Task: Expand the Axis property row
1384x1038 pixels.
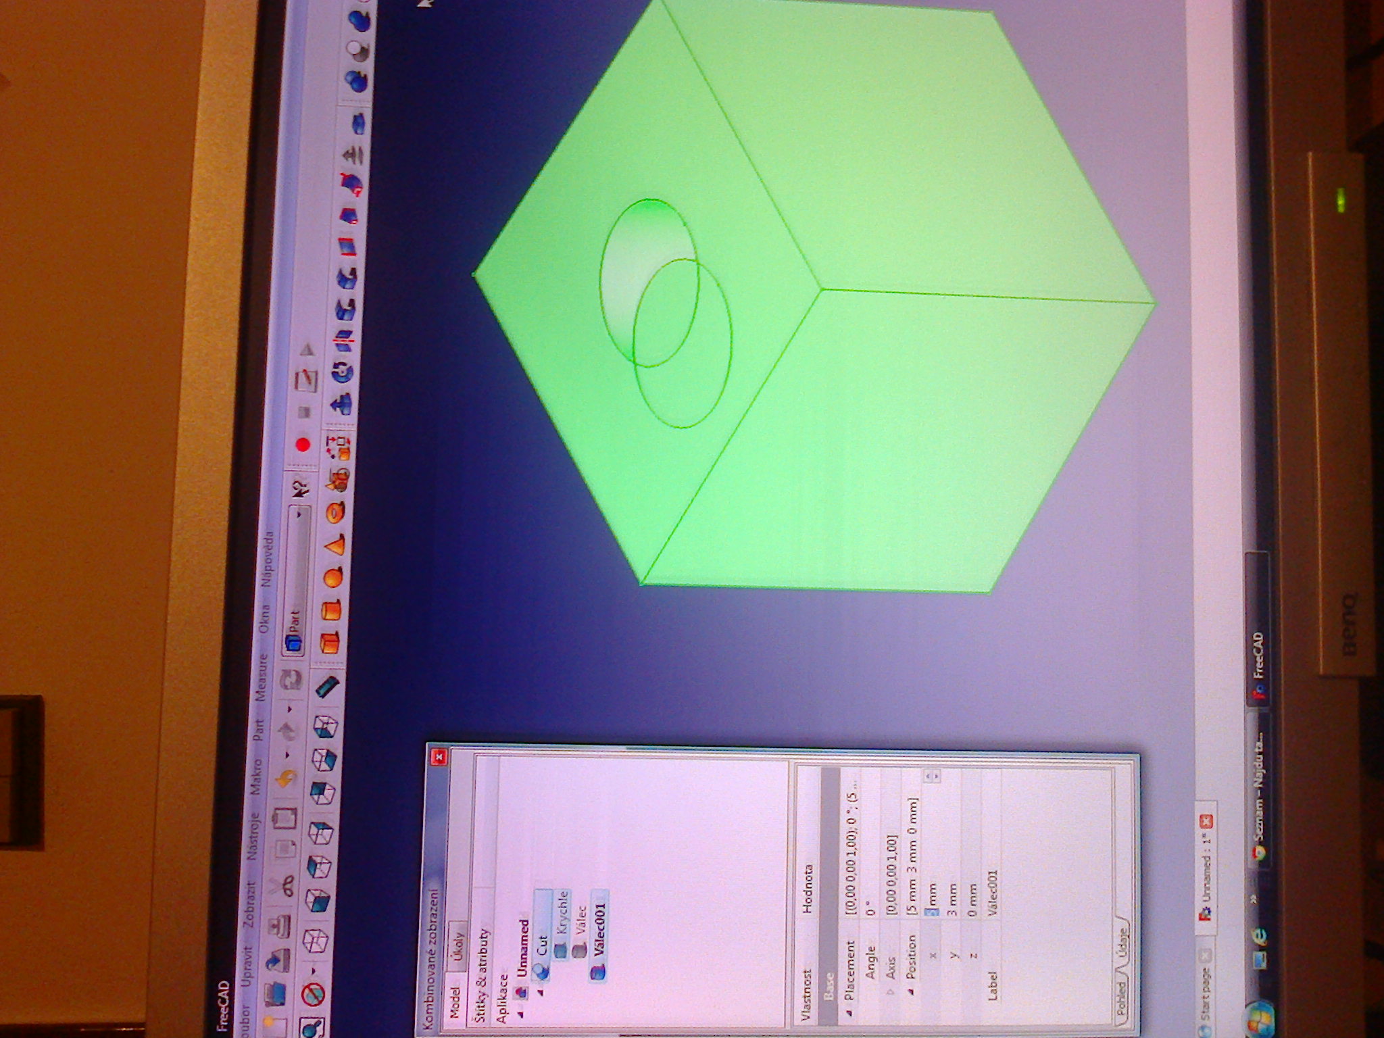Action: tap(889, 992)
